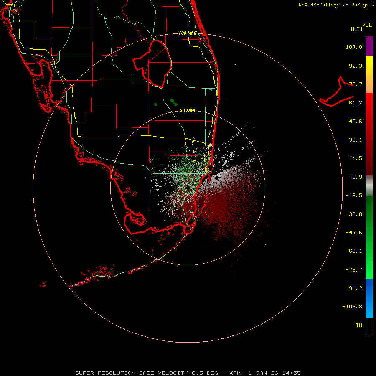Click the island outline east of Florida

coord(336,92)
